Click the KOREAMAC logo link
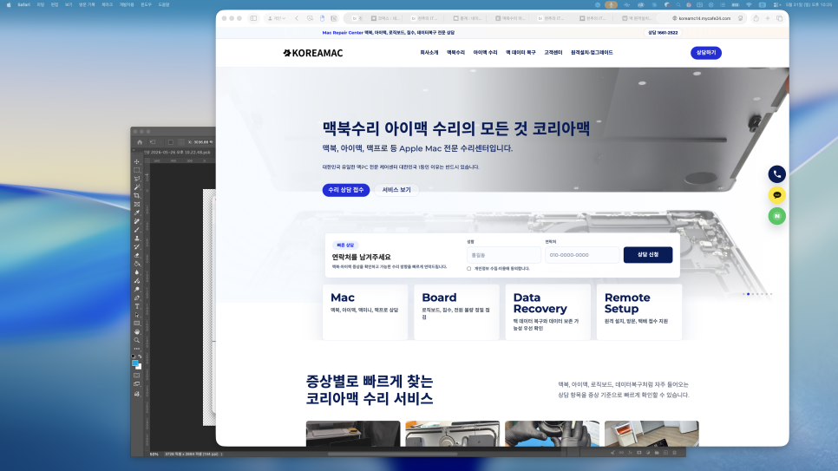Image resolution: width=838 pixels, height=471 pixels. point(313,53)
